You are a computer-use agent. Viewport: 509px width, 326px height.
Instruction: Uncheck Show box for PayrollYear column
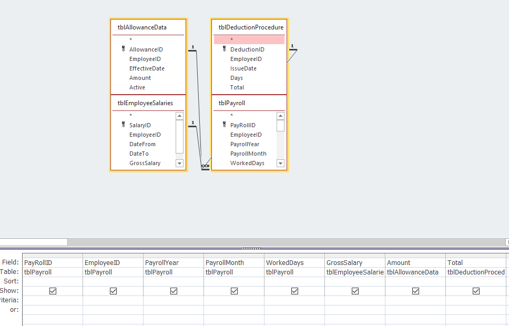[x=174, y=291]
